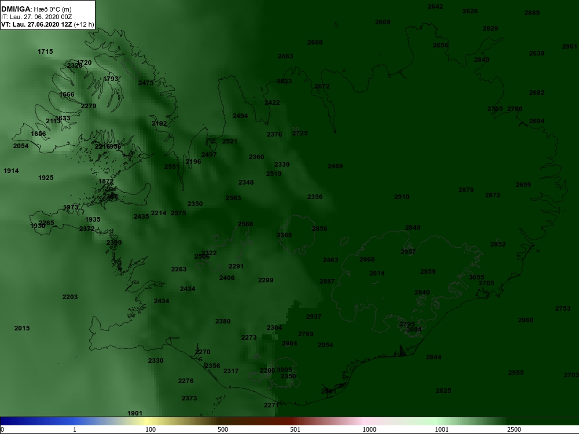
Task: Click the map value 1872
Action: pos(106,182)
